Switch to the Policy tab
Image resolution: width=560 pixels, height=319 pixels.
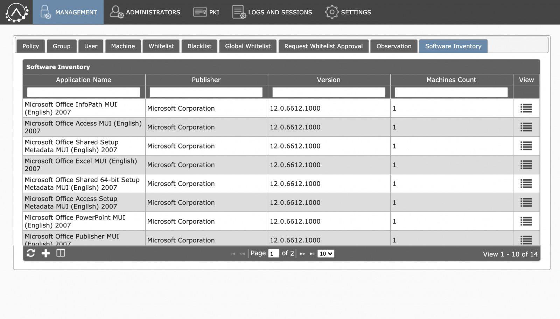(x=31, y=46)
